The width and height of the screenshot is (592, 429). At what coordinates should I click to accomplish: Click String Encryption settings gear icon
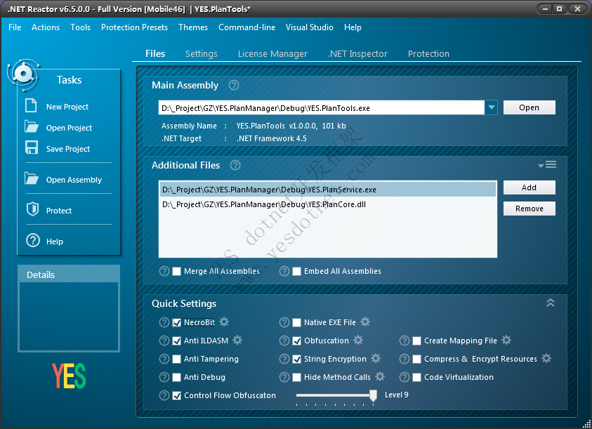(376, 358)
